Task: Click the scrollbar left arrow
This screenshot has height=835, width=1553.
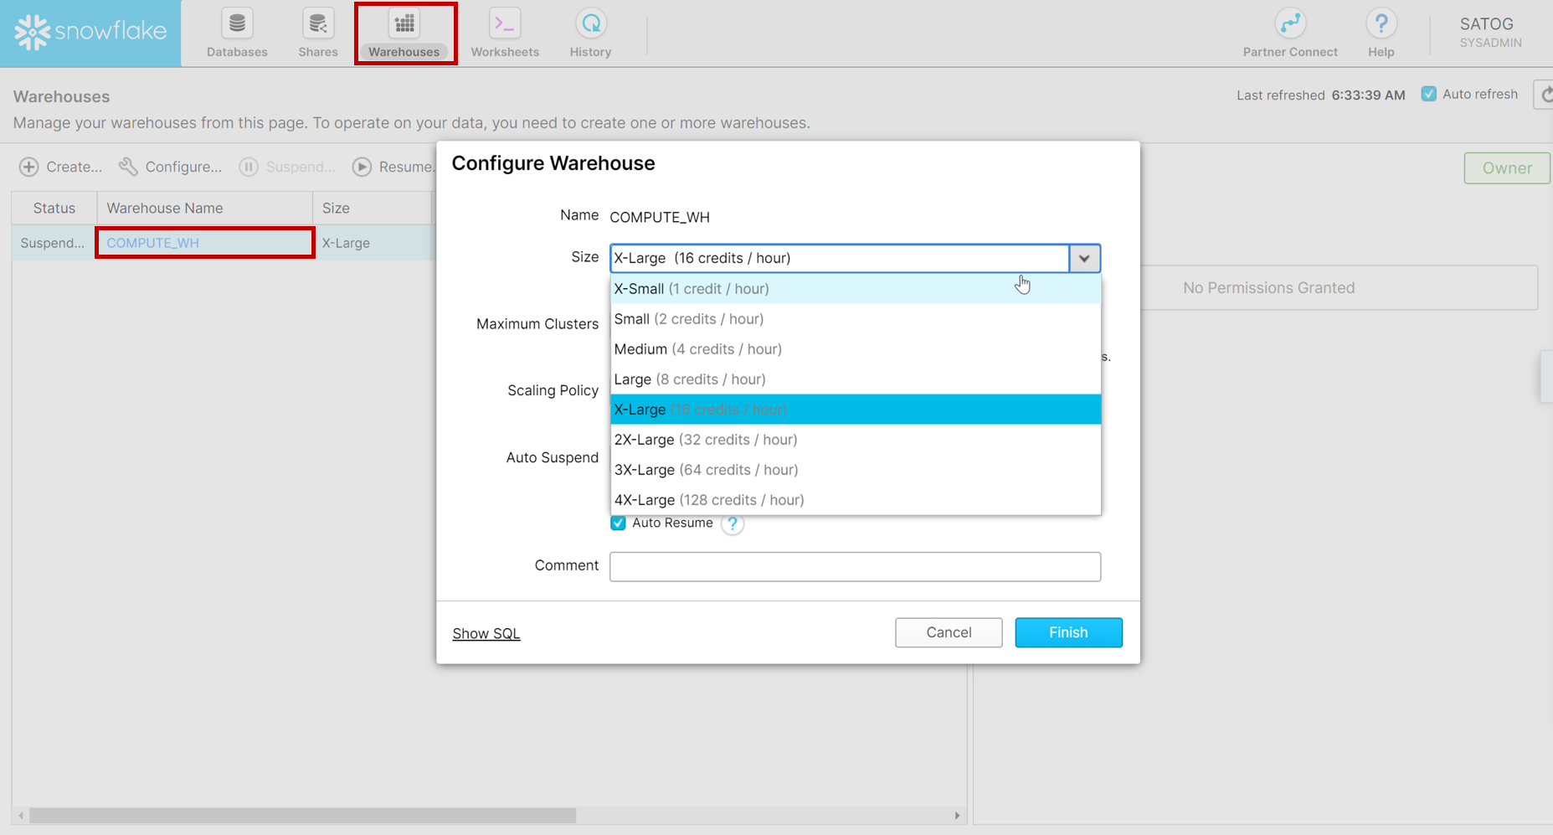Action: tap(21, 815)
